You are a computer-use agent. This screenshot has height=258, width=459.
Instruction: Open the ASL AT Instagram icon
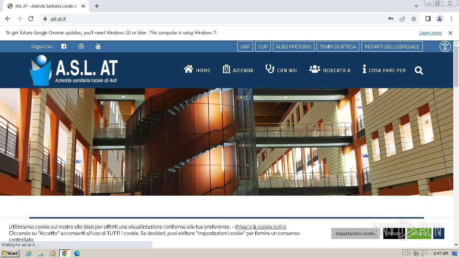(81, 46)
